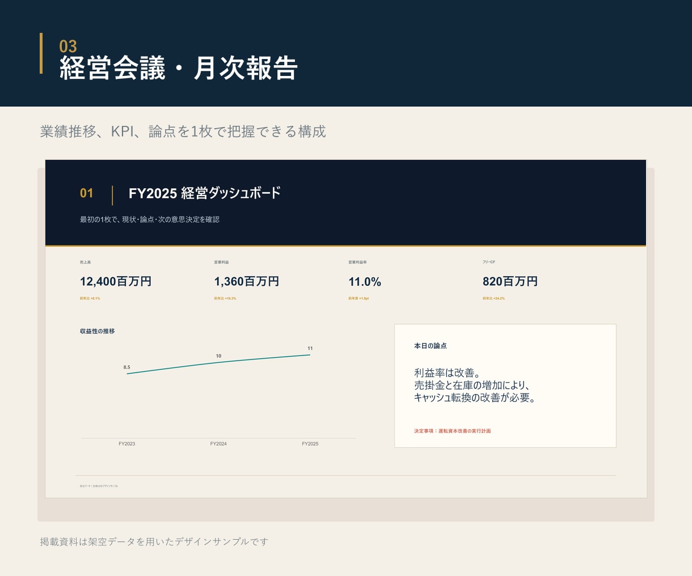Click the 前年比 +18.3% change note
The height and width of the screenshot is (576, 692).
(225, 298)
